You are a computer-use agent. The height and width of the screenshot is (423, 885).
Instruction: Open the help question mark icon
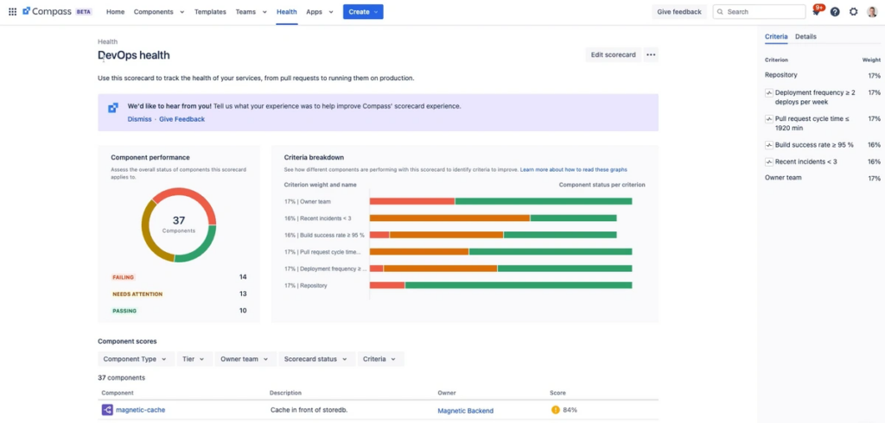click(x=835, y=12)
